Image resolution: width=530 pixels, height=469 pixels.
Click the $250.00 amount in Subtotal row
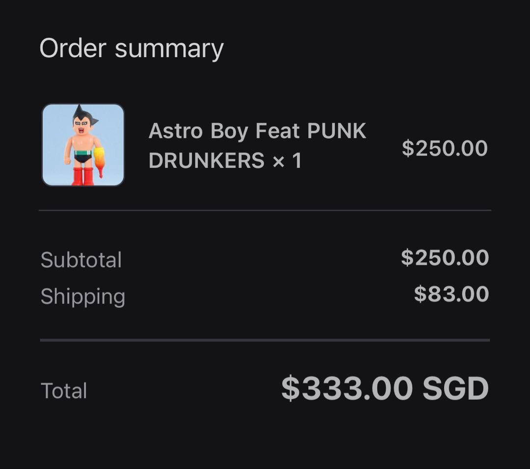tap(445, 258)
